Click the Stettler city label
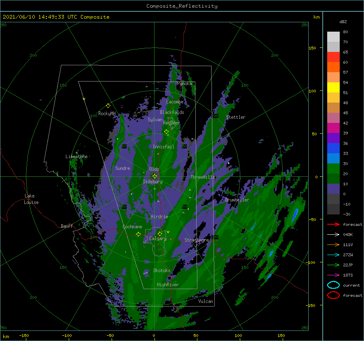 point(236,117)
